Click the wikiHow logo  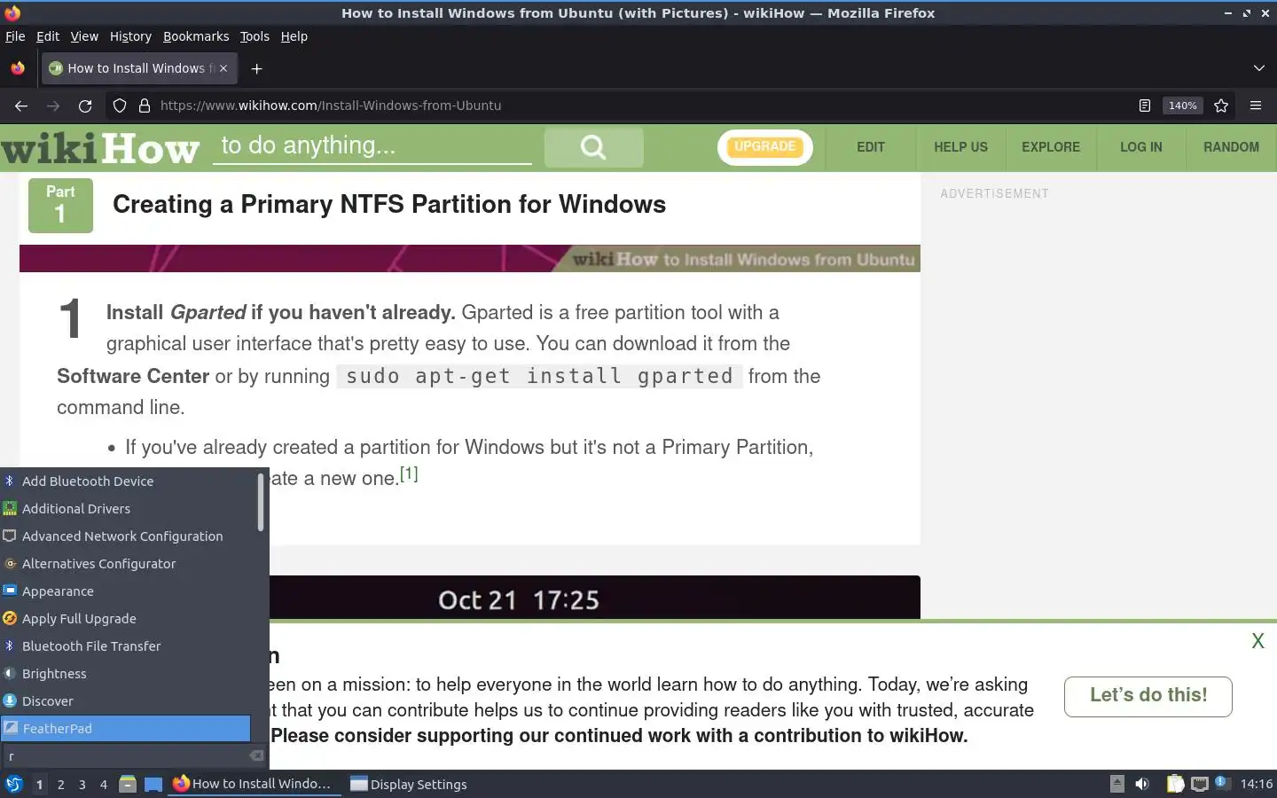coord(100,148)
